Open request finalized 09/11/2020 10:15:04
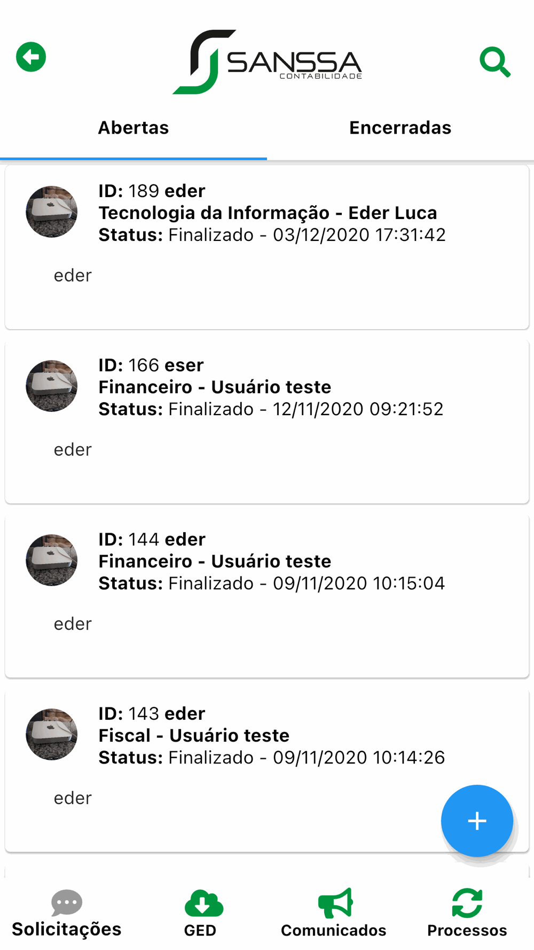 (x=271, y=583)
